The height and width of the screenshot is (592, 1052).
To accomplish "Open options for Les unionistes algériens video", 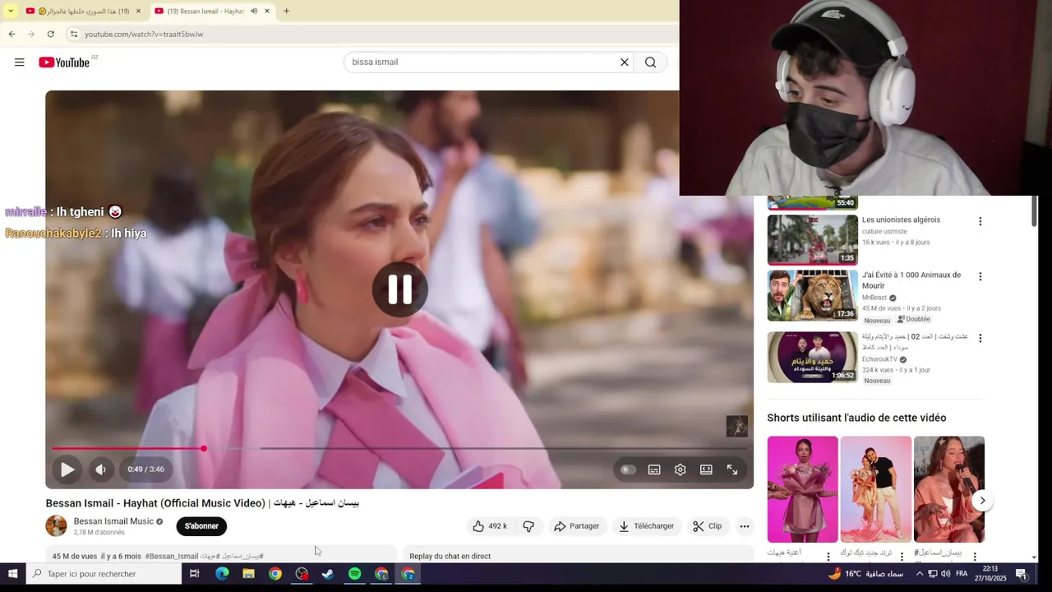I will pos(980,221).
